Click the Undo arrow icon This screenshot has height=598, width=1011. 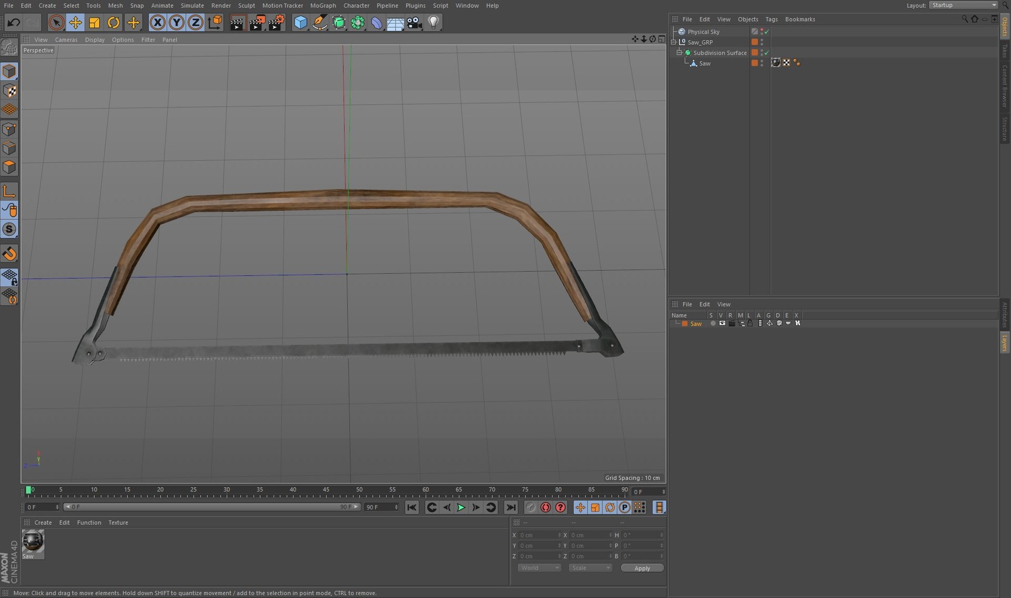[13, 23]
